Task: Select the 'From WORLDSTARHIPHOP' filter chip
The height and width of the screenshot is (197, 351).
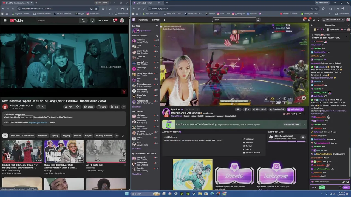Action: click(22, 135)
